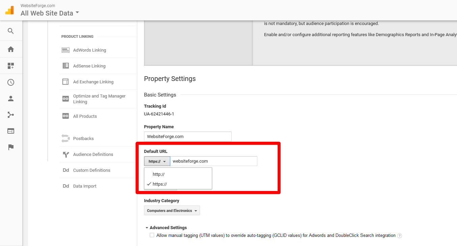Expand Custom Definitions menu
The width and height of the screenshot is (457, 246).
(x=92, y=170)
